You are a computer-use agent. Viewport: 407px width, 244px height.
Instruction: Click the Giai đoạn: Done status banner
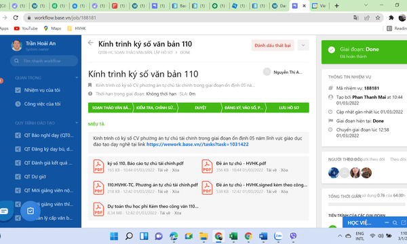tap(364, 52)
